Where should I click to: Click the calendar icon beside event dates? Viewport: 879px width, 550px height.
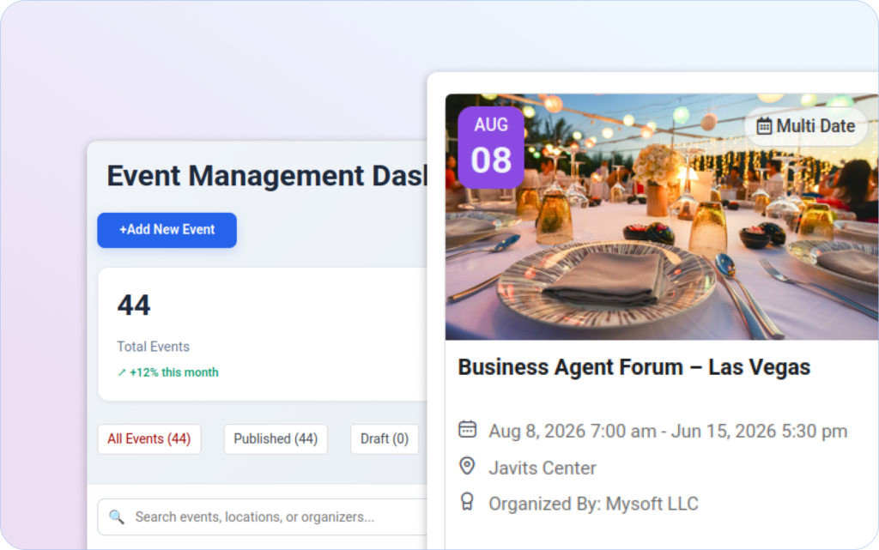pos(467,430)
